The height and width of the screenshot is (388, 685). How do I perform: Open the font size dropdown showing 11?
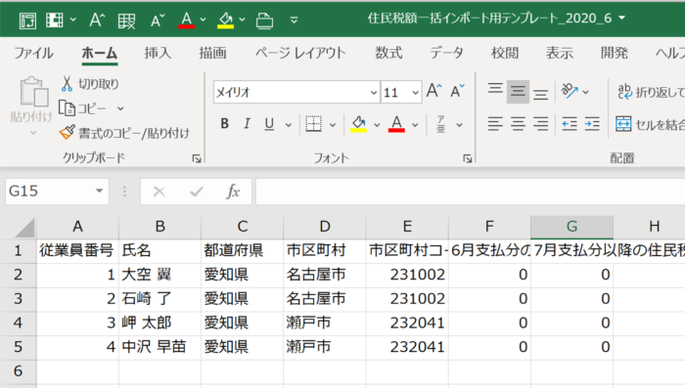pos(415,92)
